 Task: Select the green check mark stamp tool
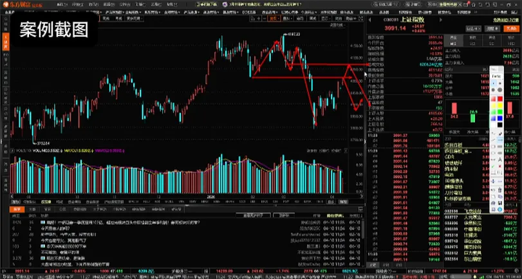pos(493,166)
